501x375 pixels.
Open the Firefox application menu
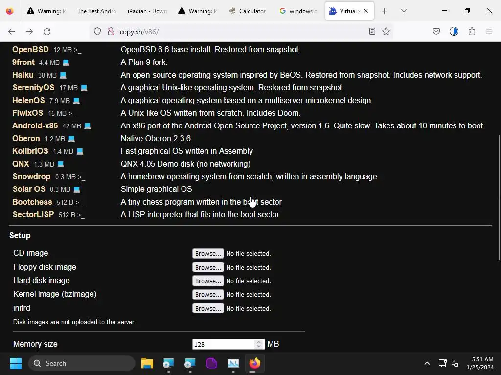[x=489, y=31]
